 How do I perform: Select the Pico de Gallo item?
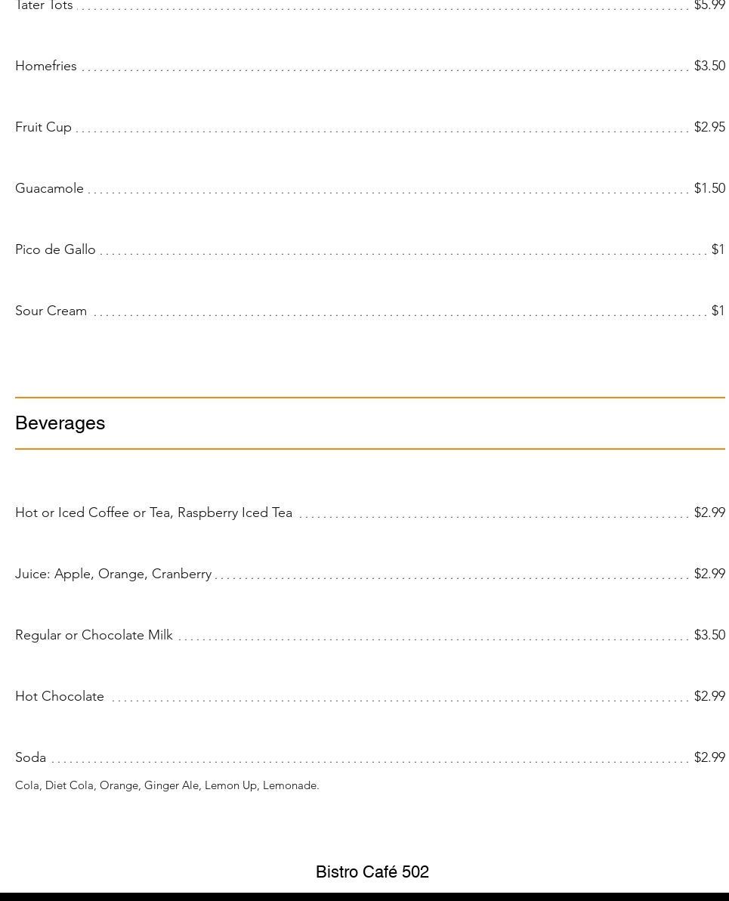(x=55, y=250)
